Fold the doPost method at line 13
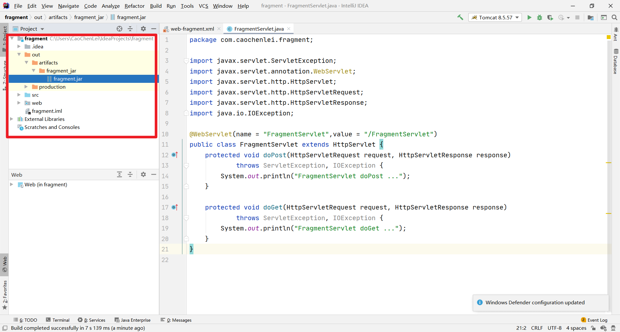 tap(186, 165)
